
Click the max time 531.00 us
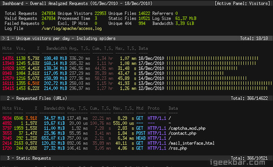124,123
